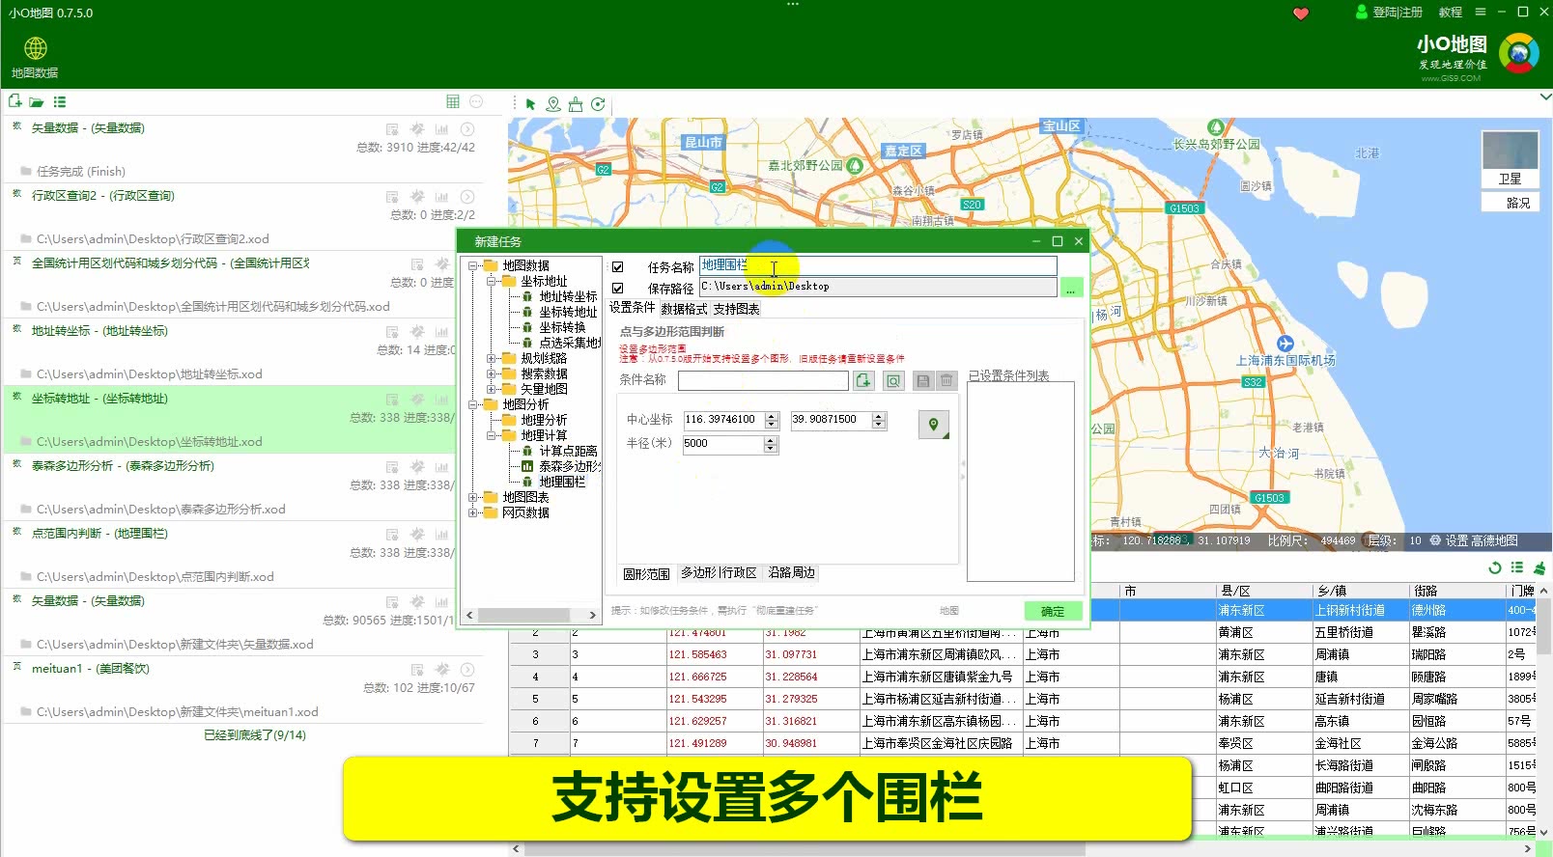Switch map to 卫星 view
Screen dimensions: 1553x857
click(1511, 160)
